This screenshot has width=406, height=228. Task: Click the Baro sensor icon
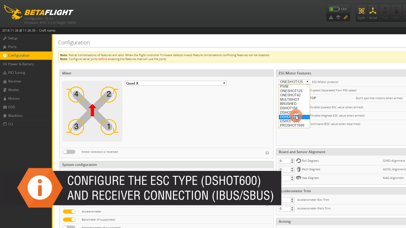[396, 13]
